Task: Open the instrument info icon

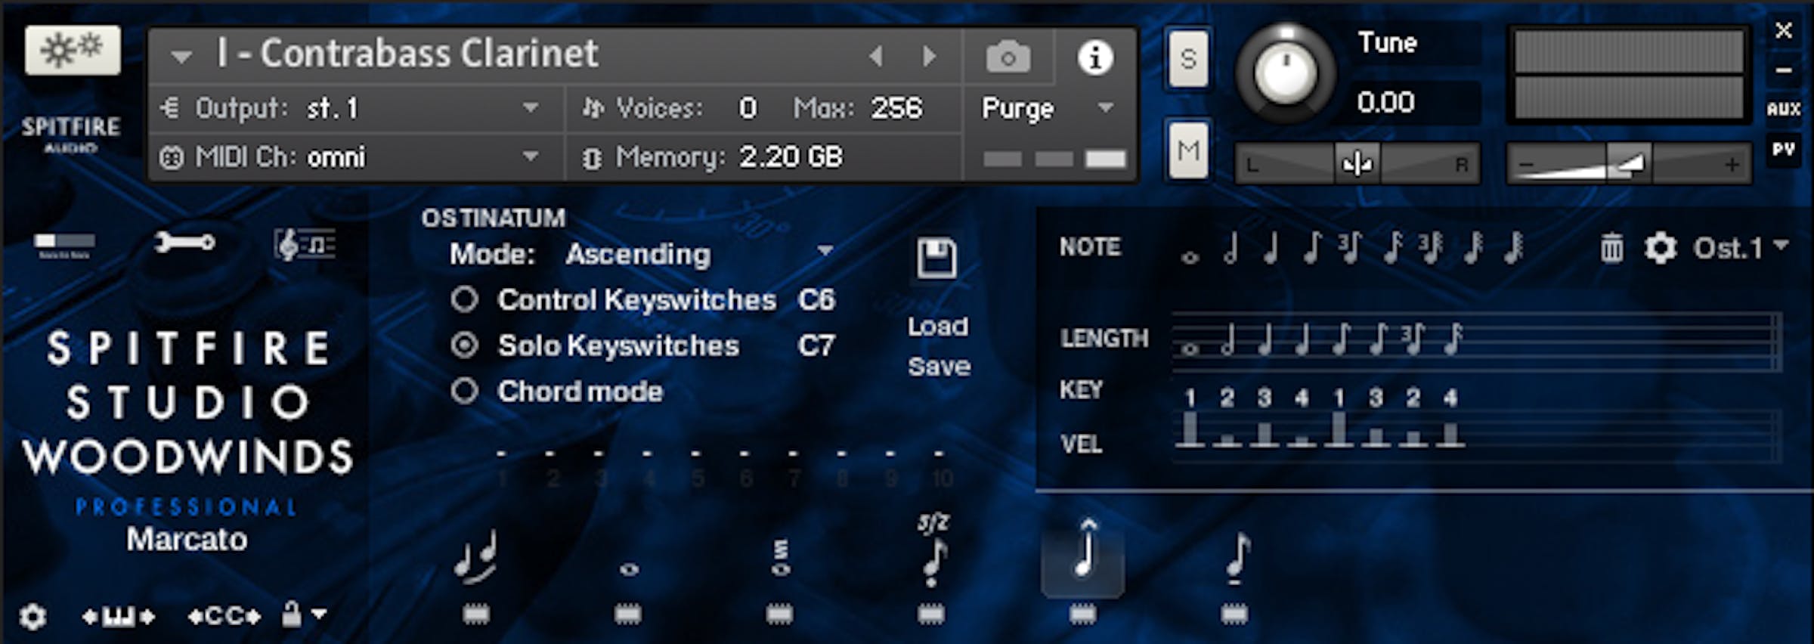Action: coord(1094,57)
